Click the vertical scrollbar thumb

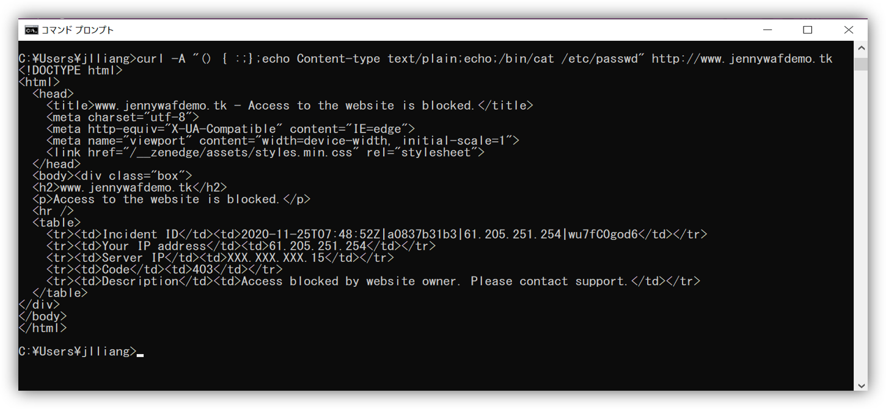861,64
